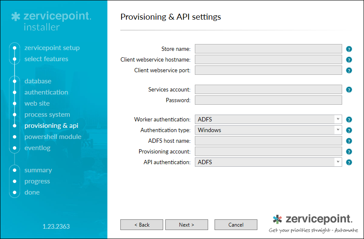This screenshot has width=364, height=239.
Task: Show help for Services account field
Action: 349,90
